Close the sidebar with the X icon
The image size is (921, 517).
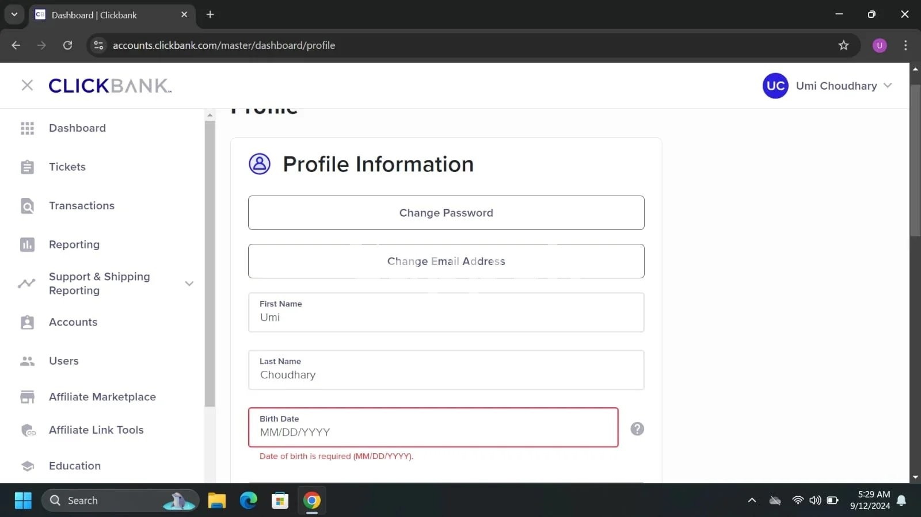27,86
